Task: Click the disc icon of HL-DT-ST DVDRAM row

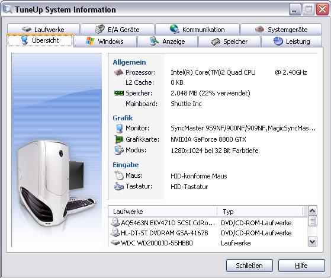Action: tap(115, 232)
